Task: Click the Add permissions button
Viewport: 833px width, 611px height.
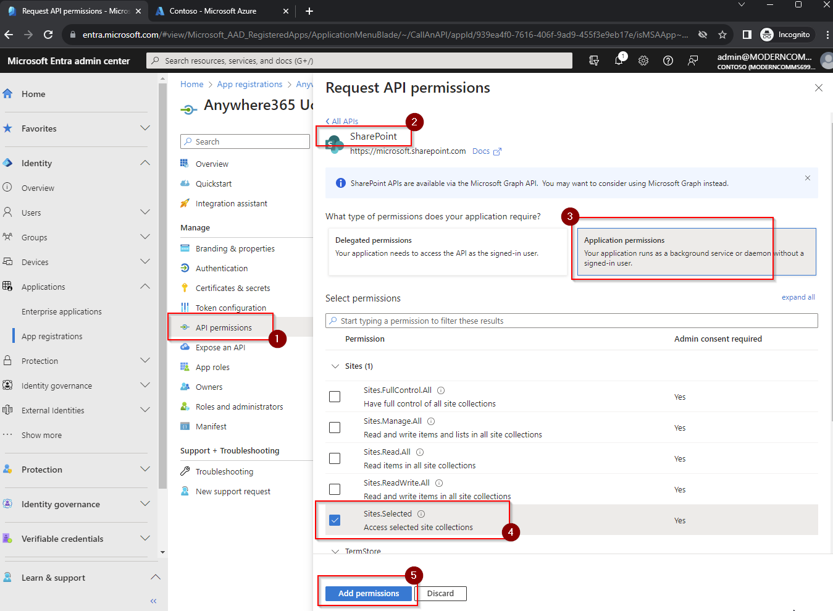Action: pos(369,593)
